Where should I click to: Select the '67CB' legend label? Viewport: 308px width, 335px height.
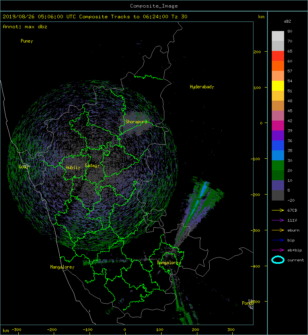tap(292, 210)
